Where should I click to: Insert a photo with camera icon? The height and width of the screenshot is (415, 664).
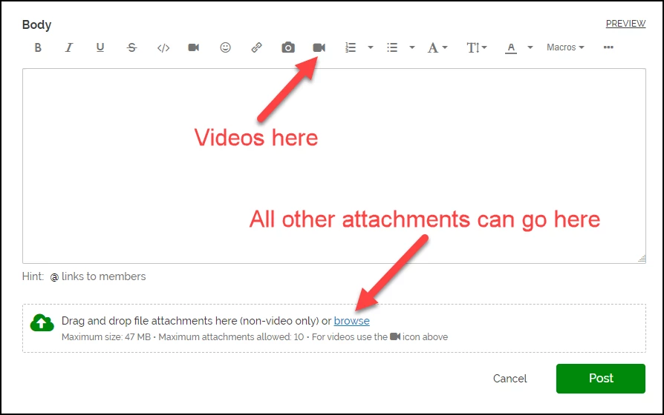pyautogui.click(x=288, y=47)
